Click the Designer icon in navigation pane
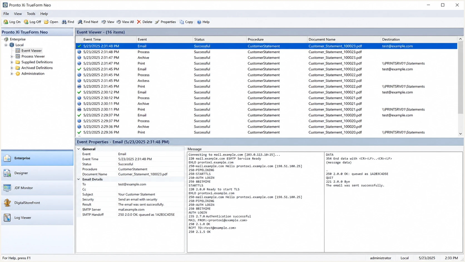The image size is (465, 262). tap(7, 173)
